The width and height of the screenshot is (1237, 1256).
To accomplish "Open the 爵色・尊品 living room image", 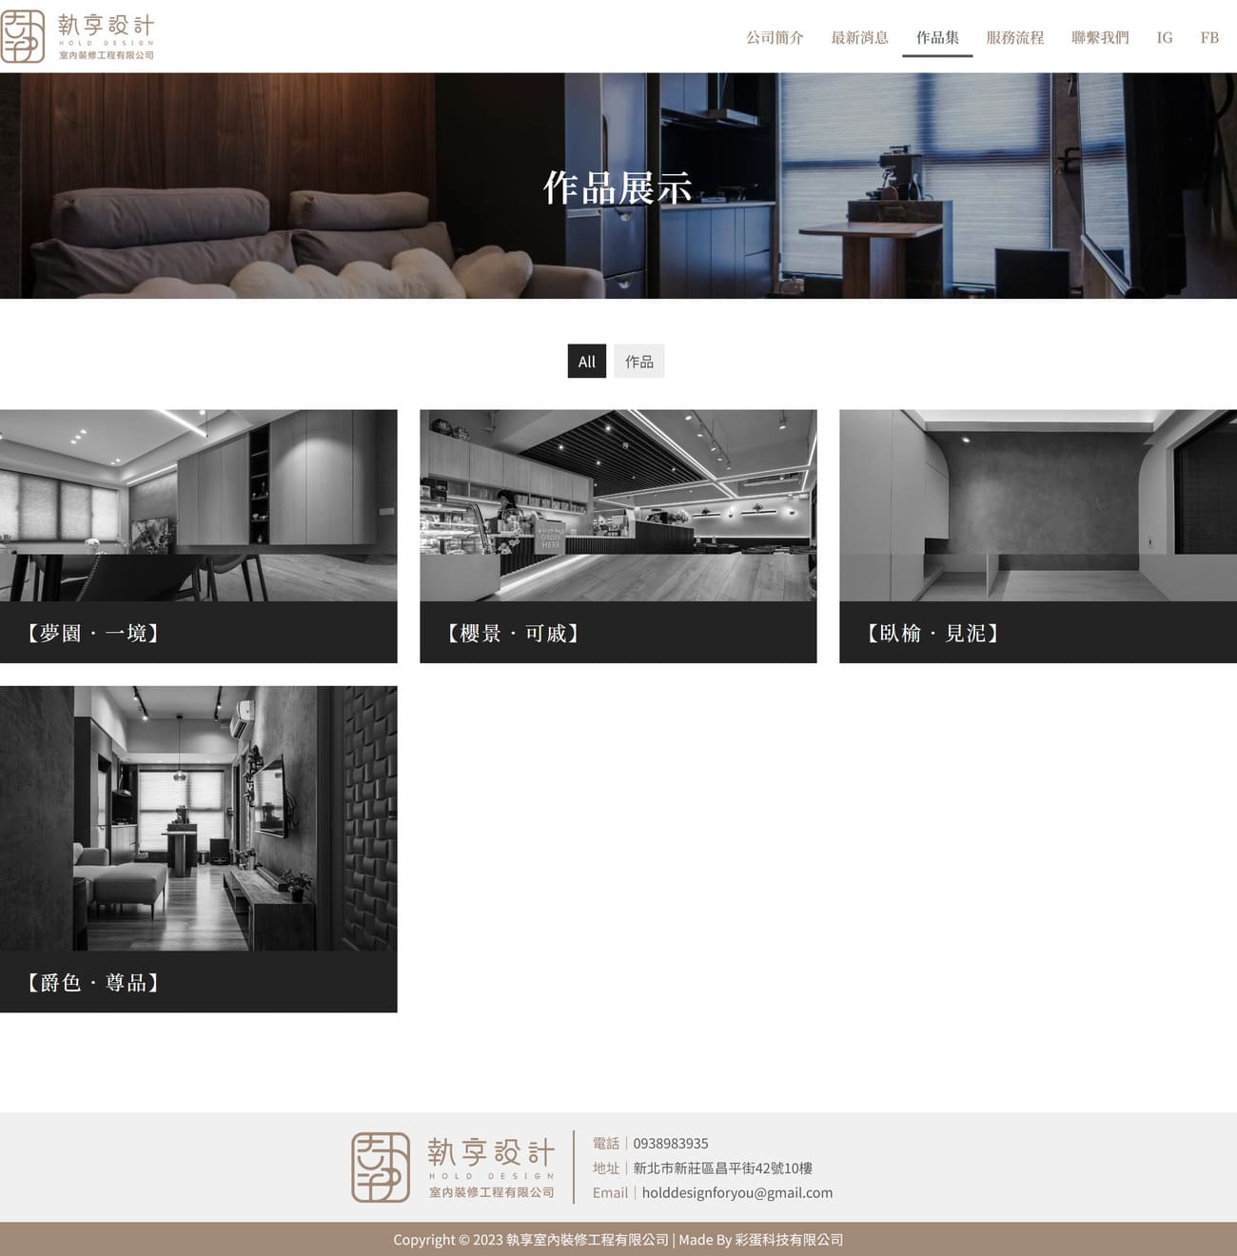I will (x=198, y=818).
